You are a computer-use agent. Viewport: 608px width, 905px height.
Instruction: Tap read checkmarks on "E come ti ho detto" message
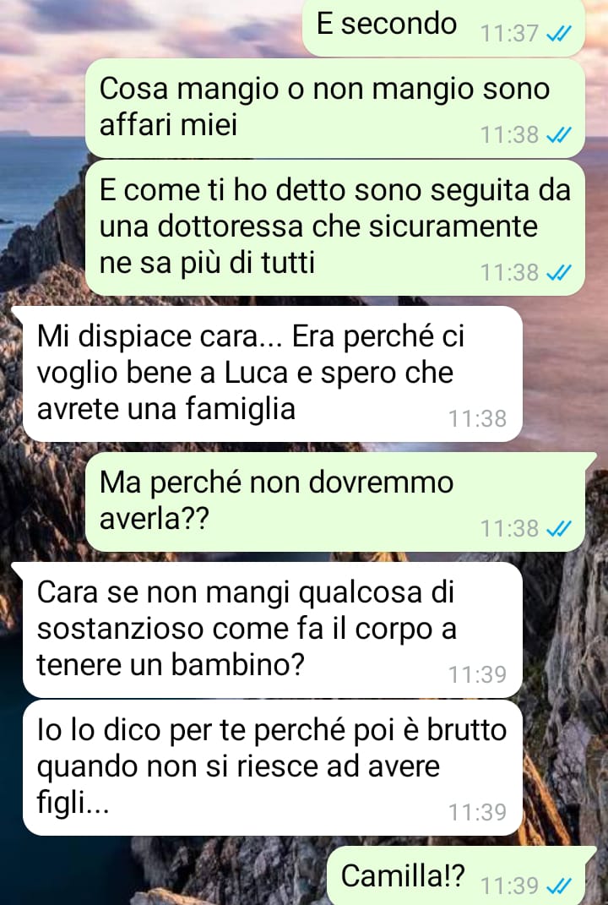click(x=558, y=272)
